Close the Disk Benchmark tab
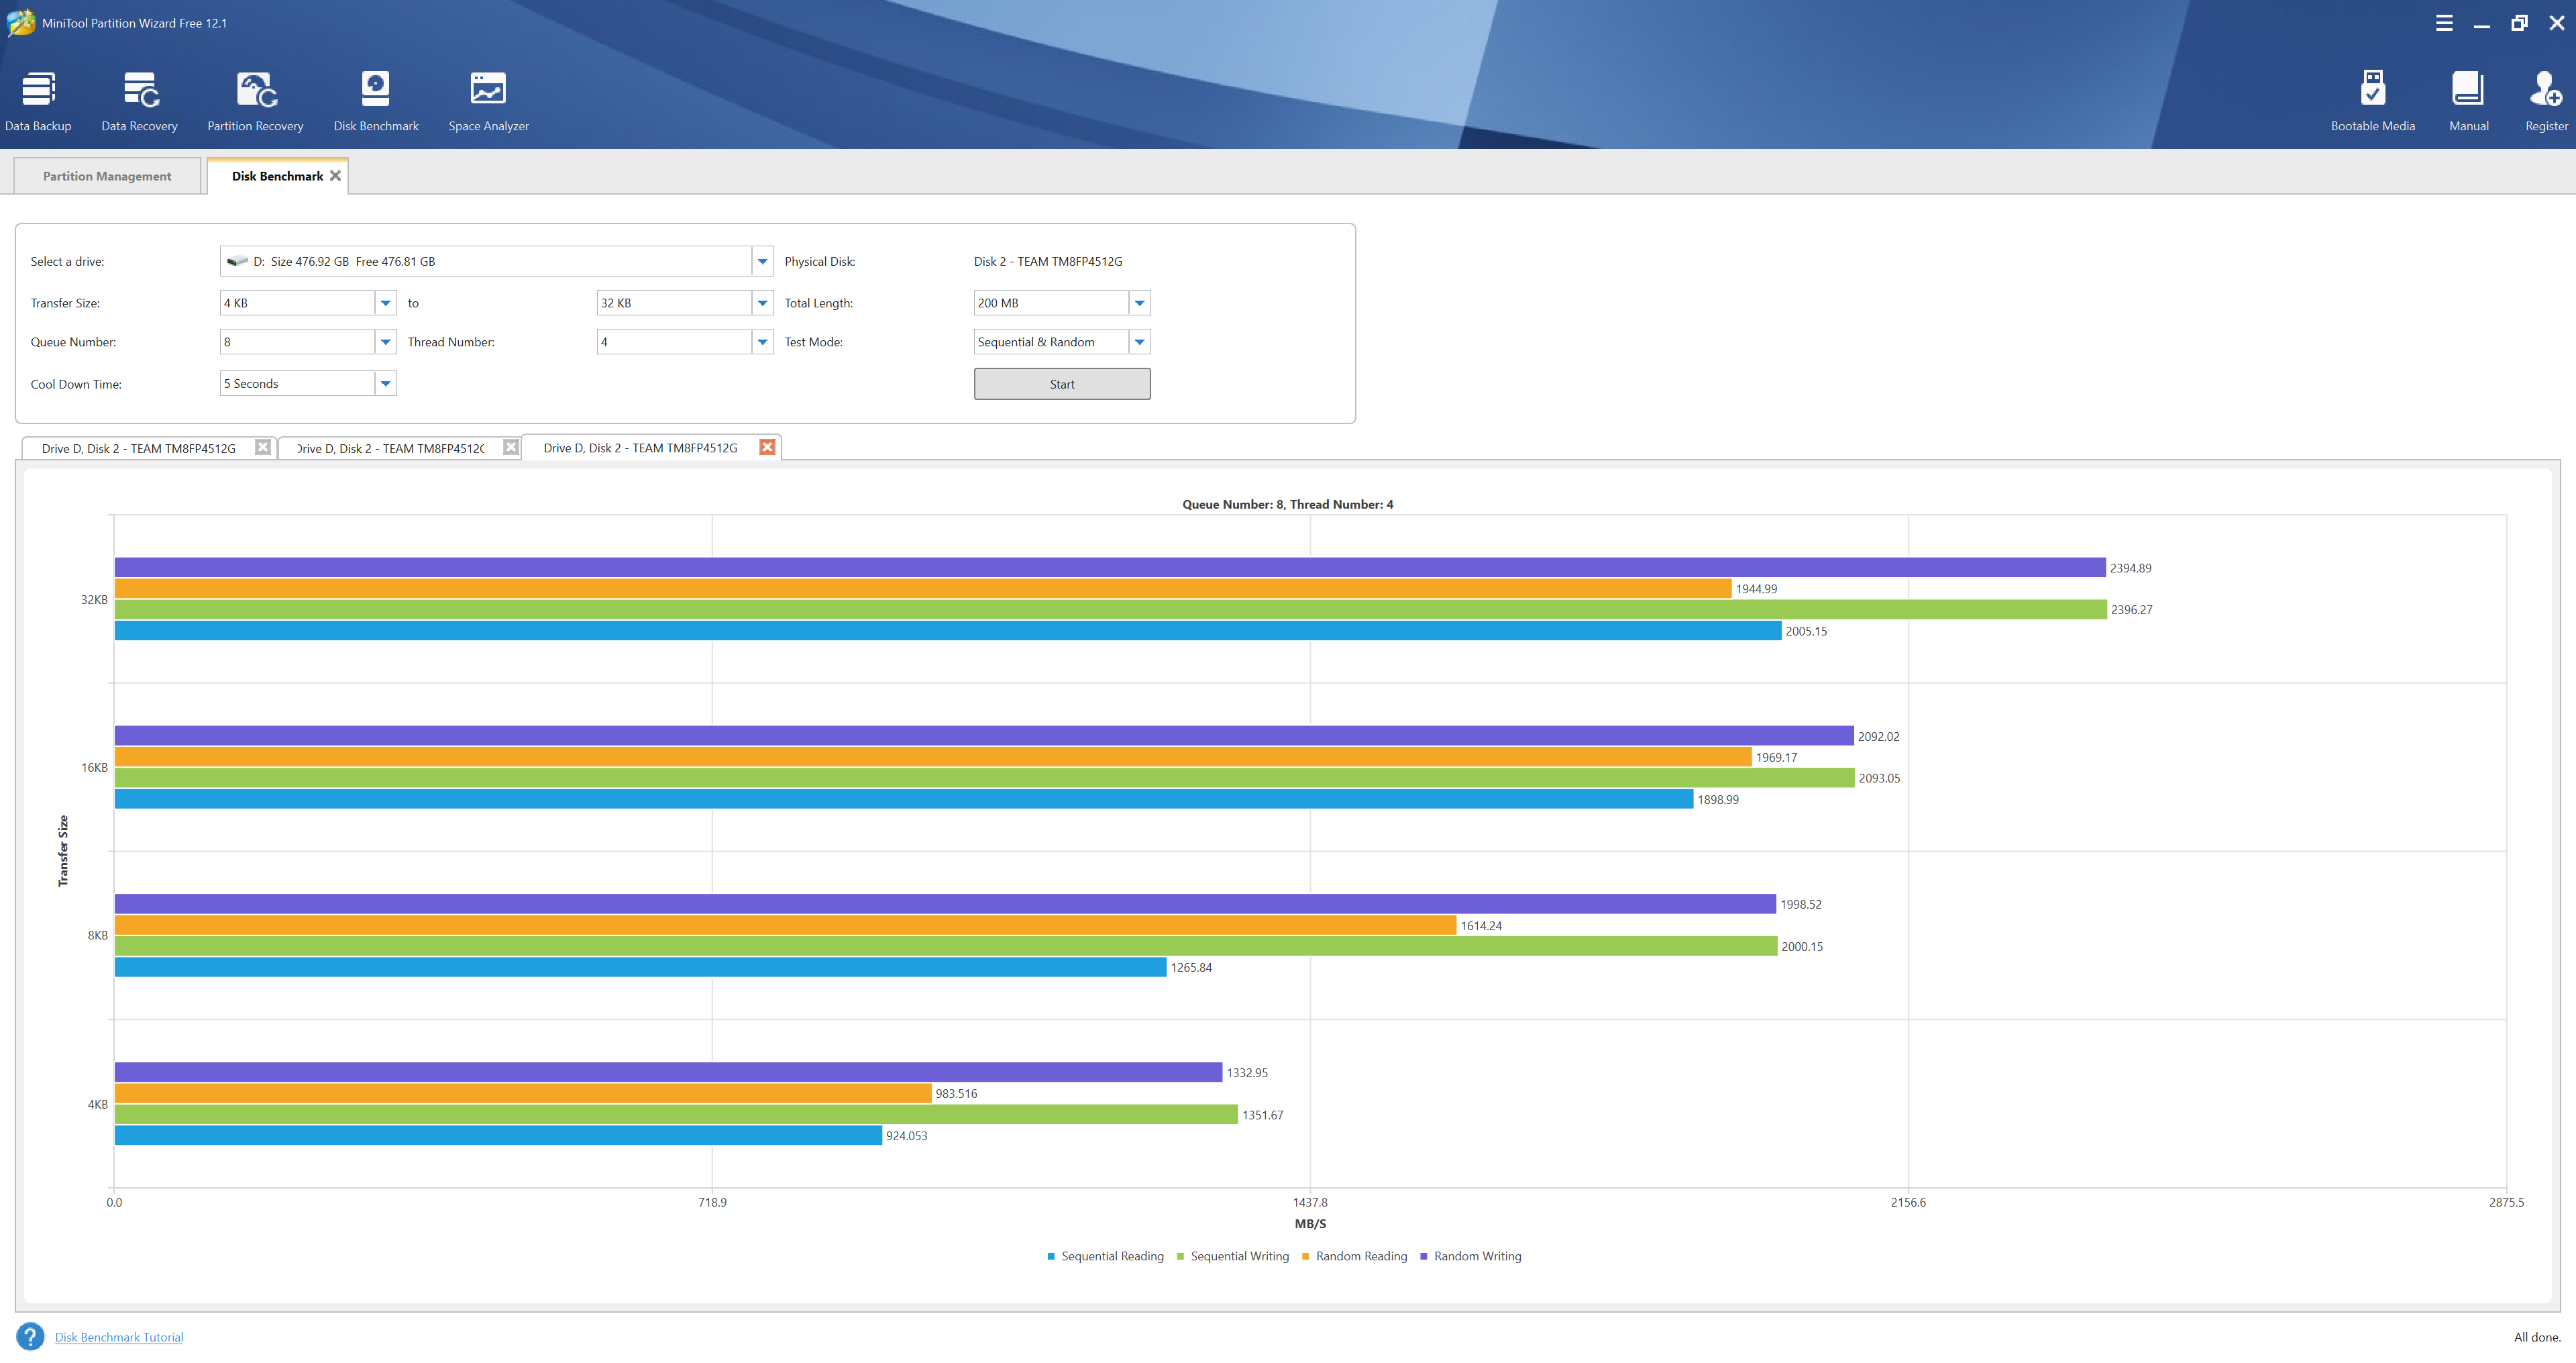This screenshot has width=2576, height=1363. tap(336, 175)
